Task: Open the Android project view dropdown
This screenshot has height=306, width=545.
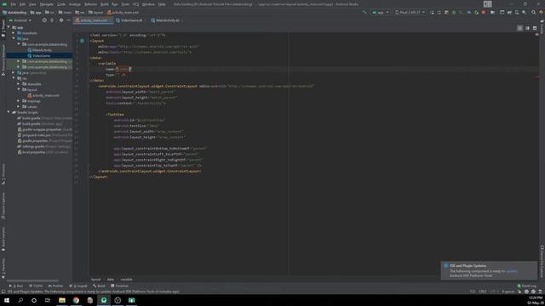Action: 20,20
